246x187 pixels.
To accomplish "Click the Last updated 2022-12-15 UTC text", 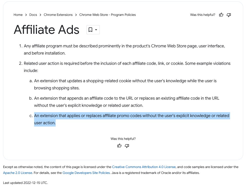I will coord(25,183).
